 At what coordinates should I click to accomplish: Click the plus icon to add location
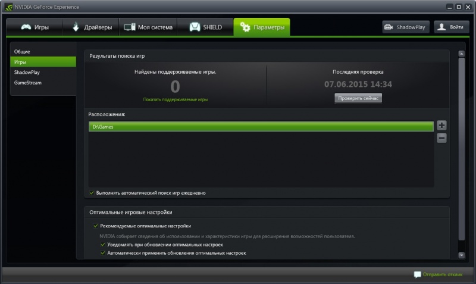[441, 125]
